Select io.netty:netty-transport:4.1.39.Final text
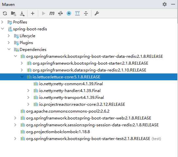This screenshot has width=178, height=157. coord(72,98)
